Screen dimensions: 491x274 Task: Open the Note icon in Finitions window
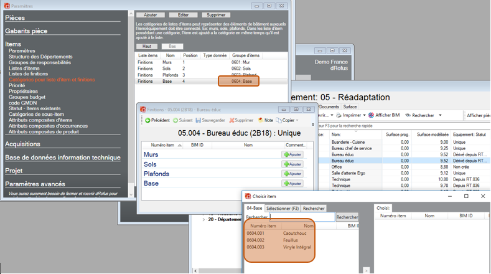(260, 120)
